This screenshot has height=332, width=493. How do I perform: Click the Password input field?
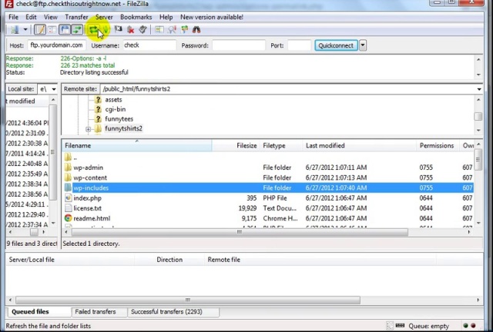[x=239, y=45]
